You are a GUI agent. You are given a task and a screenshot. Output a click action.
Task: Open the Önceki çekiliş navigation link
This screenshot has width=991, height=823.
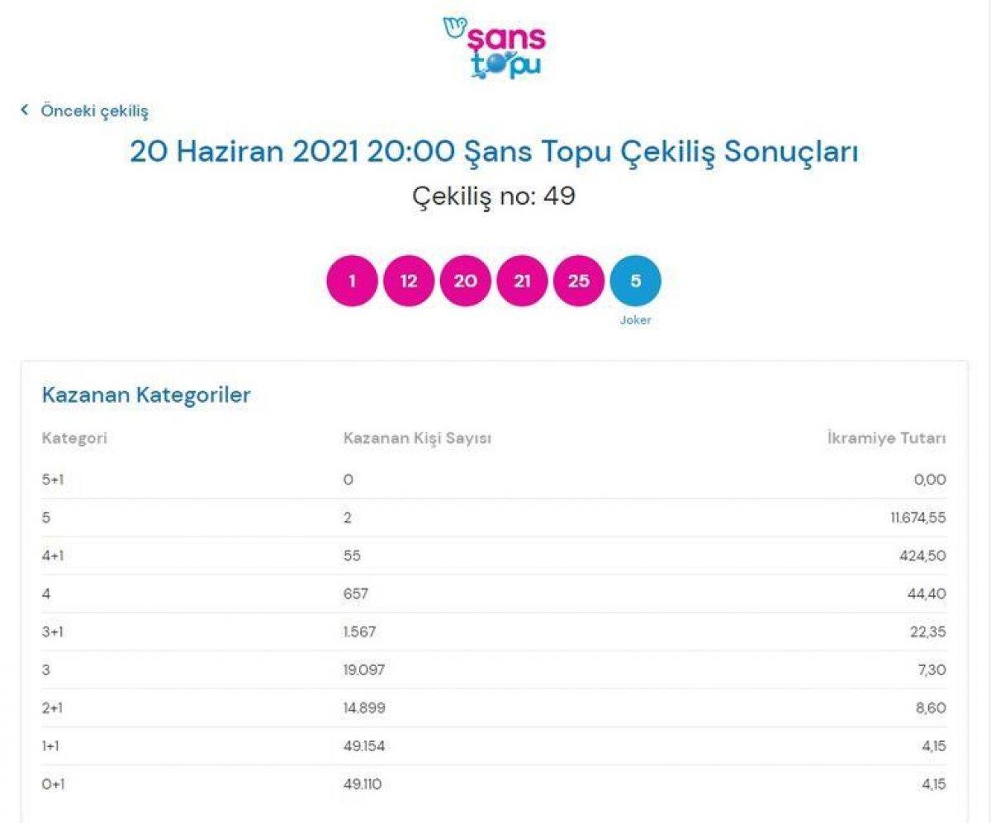(x=97, y=109)
